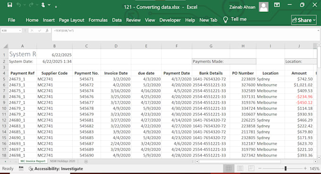
Task: Select row 5 header
Action: coord(4,79)
